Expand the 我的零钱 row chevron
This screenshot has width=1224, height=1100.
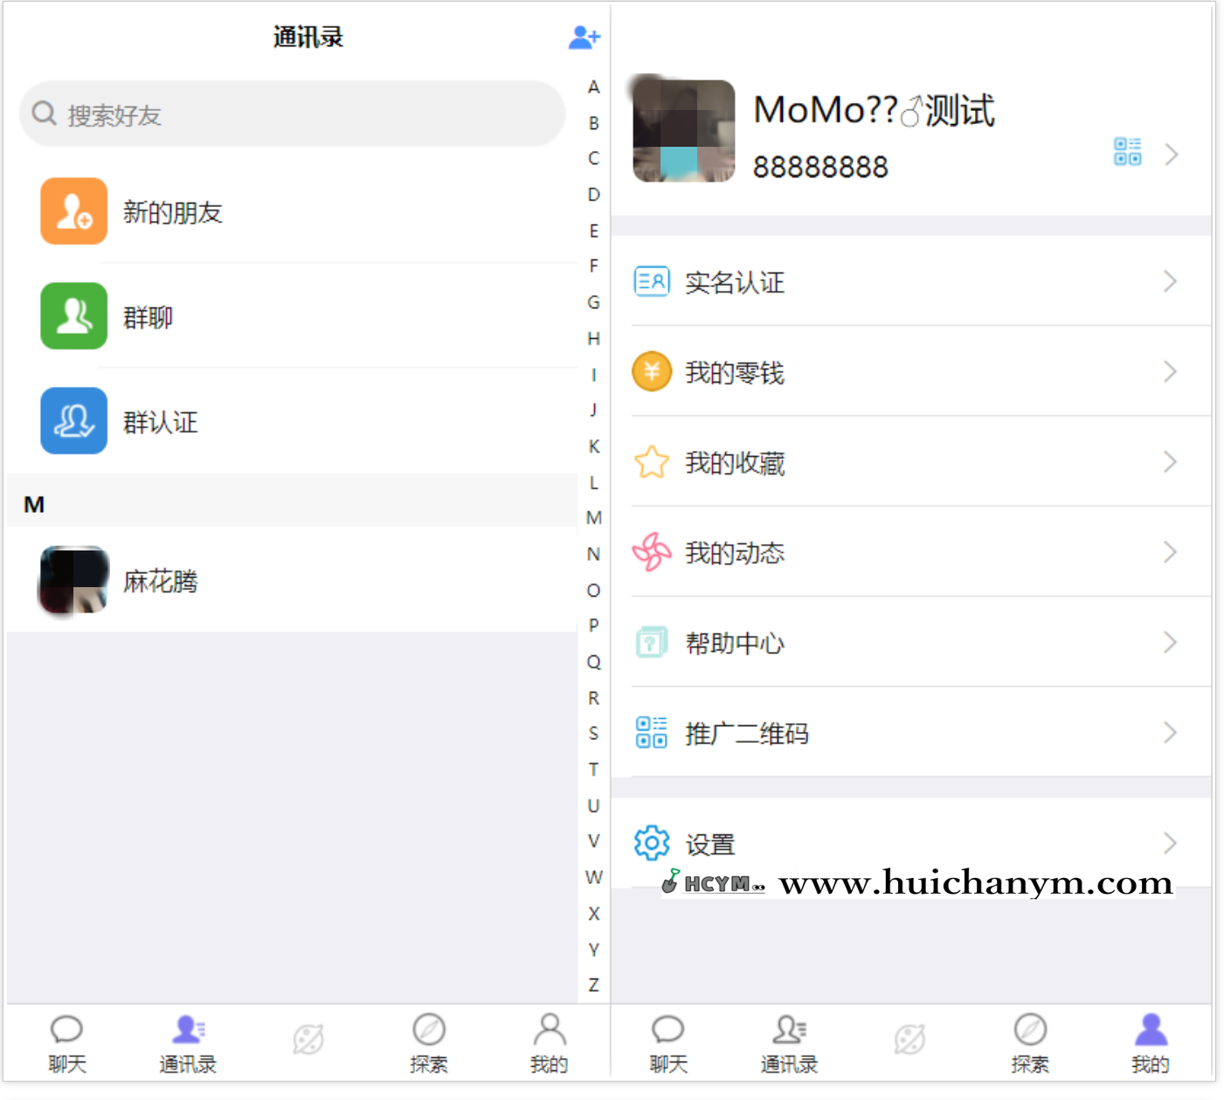1171,370
